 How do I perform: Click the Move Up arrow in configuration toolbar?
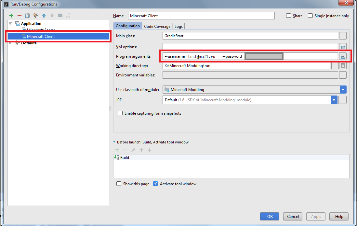44,16
